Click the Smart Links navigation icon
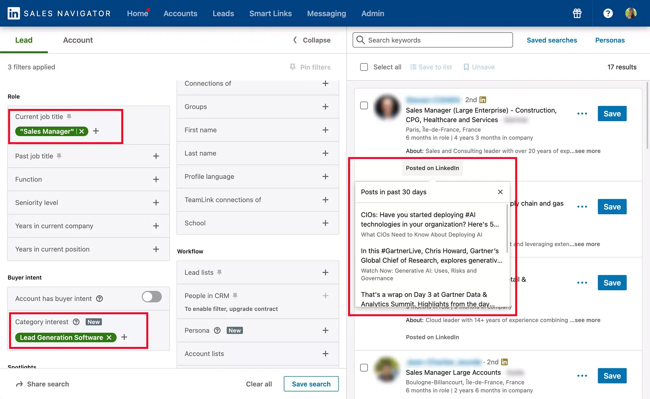Screen dimensions: 650x399 click(x=271, y=13)
